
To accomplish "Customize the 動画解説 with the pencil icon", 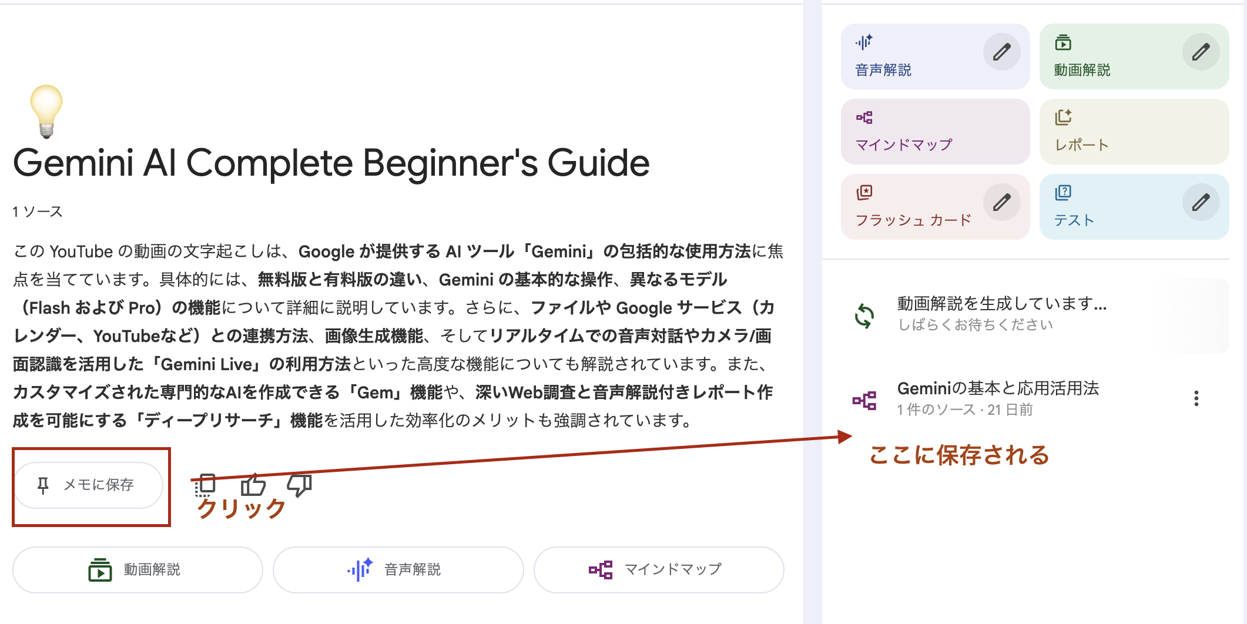I will [x=1200, y=52].
